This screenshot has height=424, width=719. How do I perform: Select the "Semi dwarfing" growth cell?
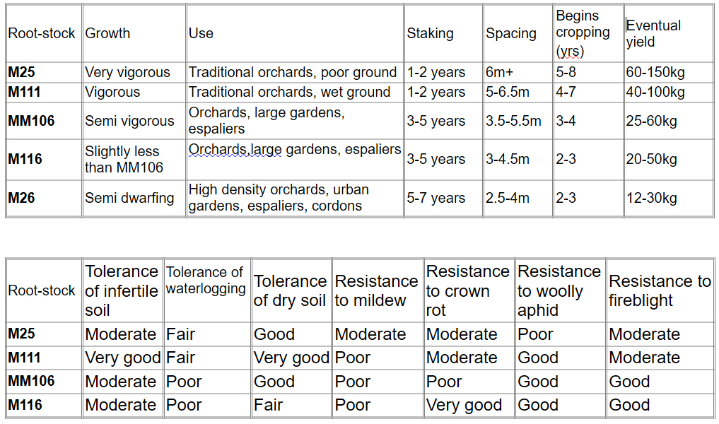(x=129, y=198)
